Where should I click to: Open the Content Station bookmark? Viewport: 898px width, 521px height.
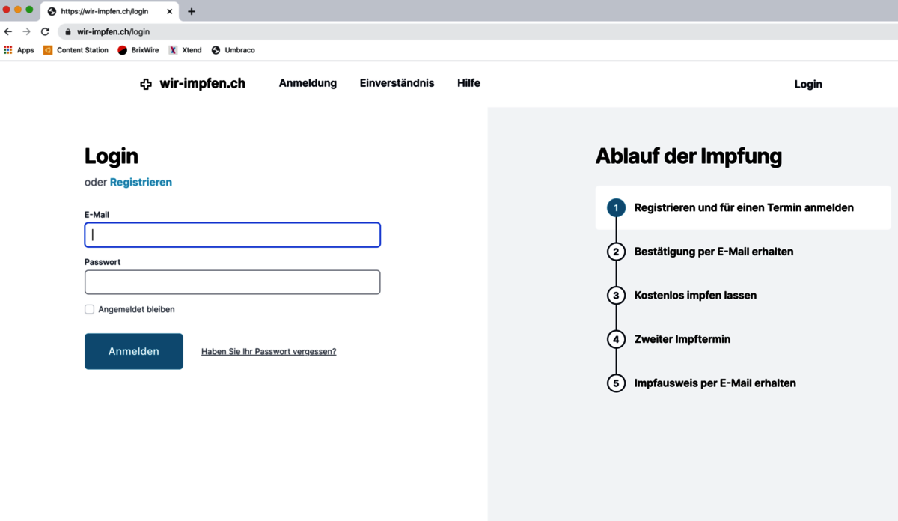[76, 50]
